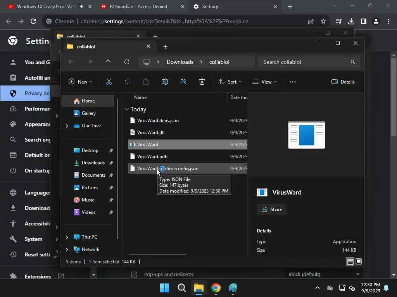Bookmark this page with star icon
The image size is (397, 297).
(x=323, y=22)
